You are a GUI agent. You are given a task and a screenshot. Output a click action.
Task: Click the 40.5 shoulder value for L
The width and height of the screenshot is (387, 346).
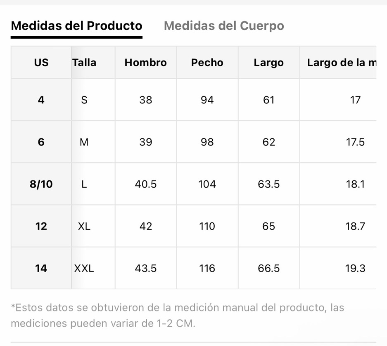(146, 184)
